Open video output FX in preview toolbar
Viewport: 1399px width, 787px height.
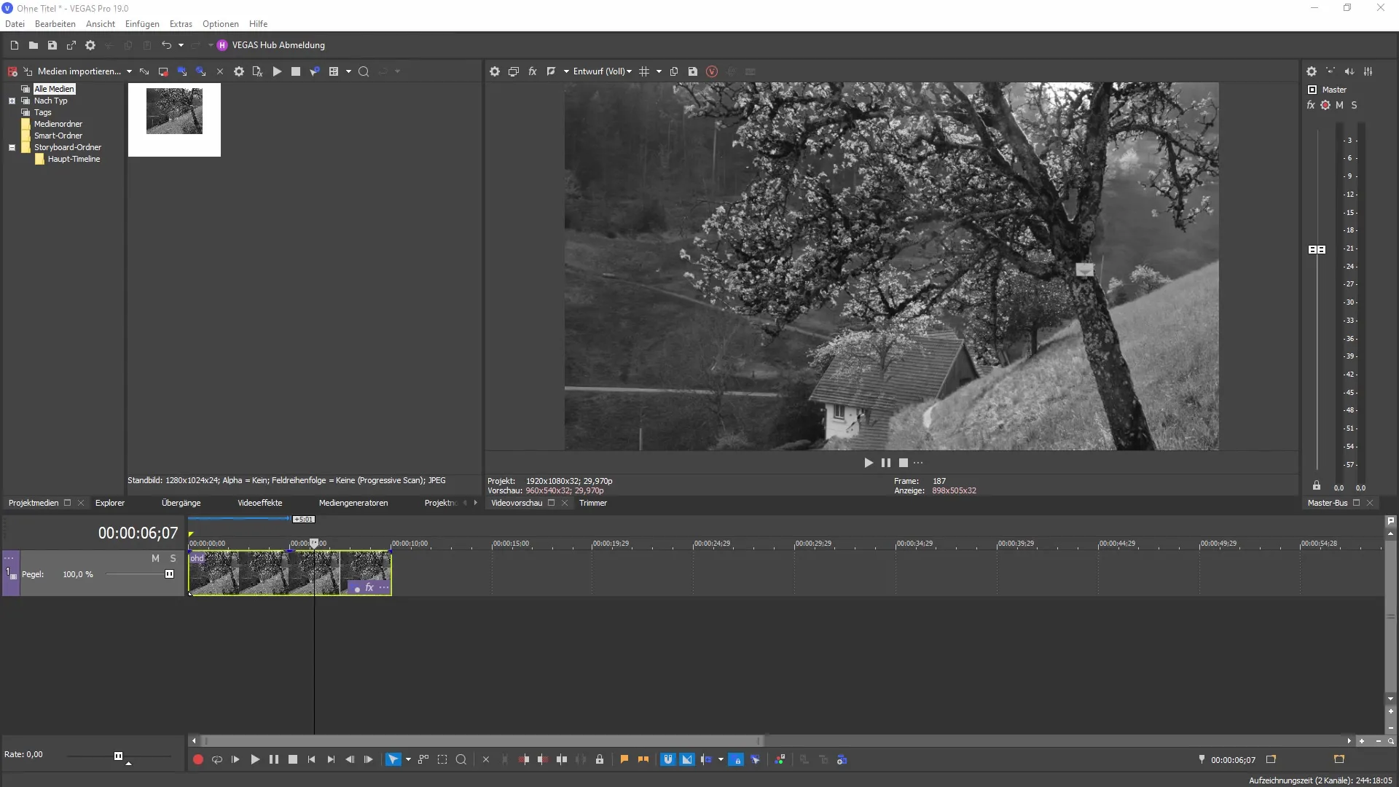click(x=533, y=71)
